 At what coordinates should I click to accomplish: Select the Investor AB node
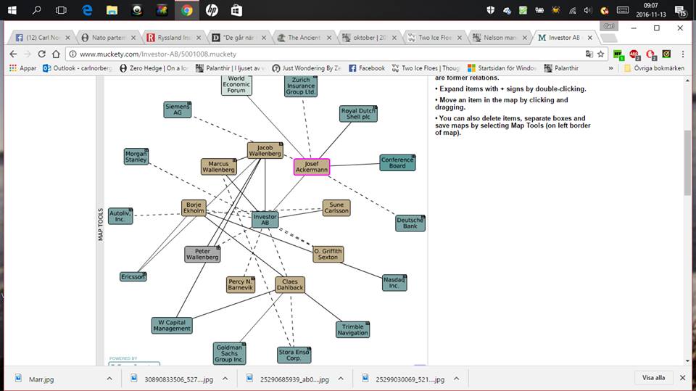265,219
